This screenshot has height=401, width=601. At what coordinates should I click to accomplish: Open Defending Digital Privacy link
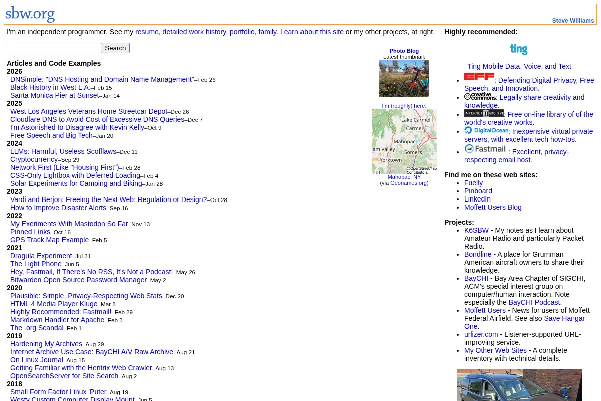[x=529, y=84]
